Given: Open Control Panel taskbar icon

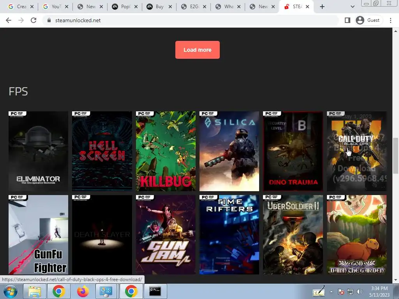Looking at the screenshot, I should pyautogui.click(x=106, y=291).
